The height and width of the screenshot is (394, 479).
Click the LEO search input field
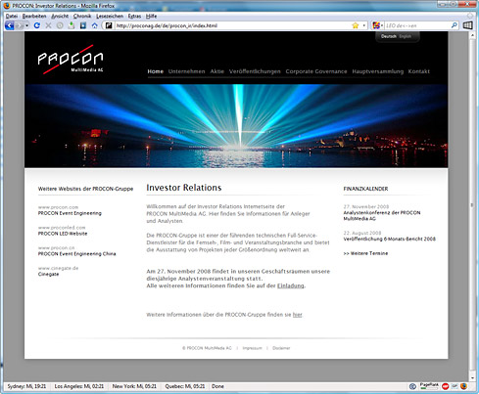(417, 25)
